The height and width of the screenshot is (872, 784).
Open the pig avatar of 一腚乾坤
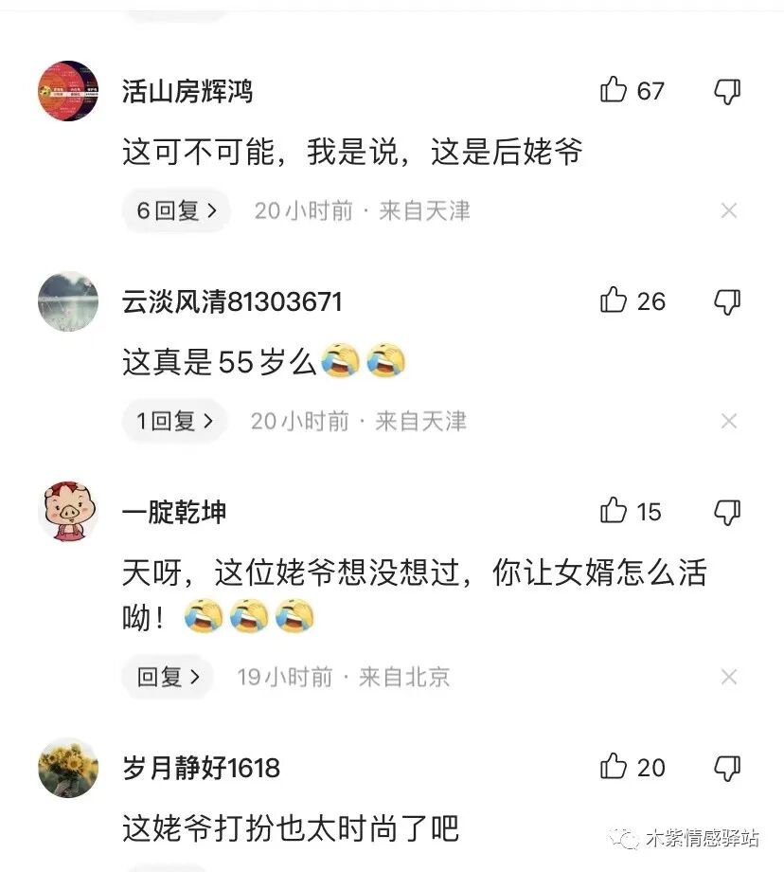point(68,512)
